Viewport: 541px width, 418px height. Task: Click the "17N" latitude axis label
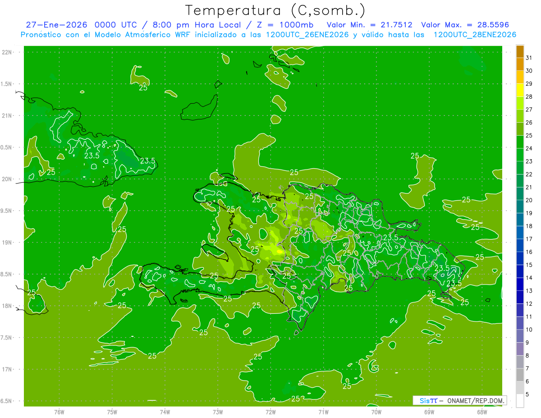7,370
